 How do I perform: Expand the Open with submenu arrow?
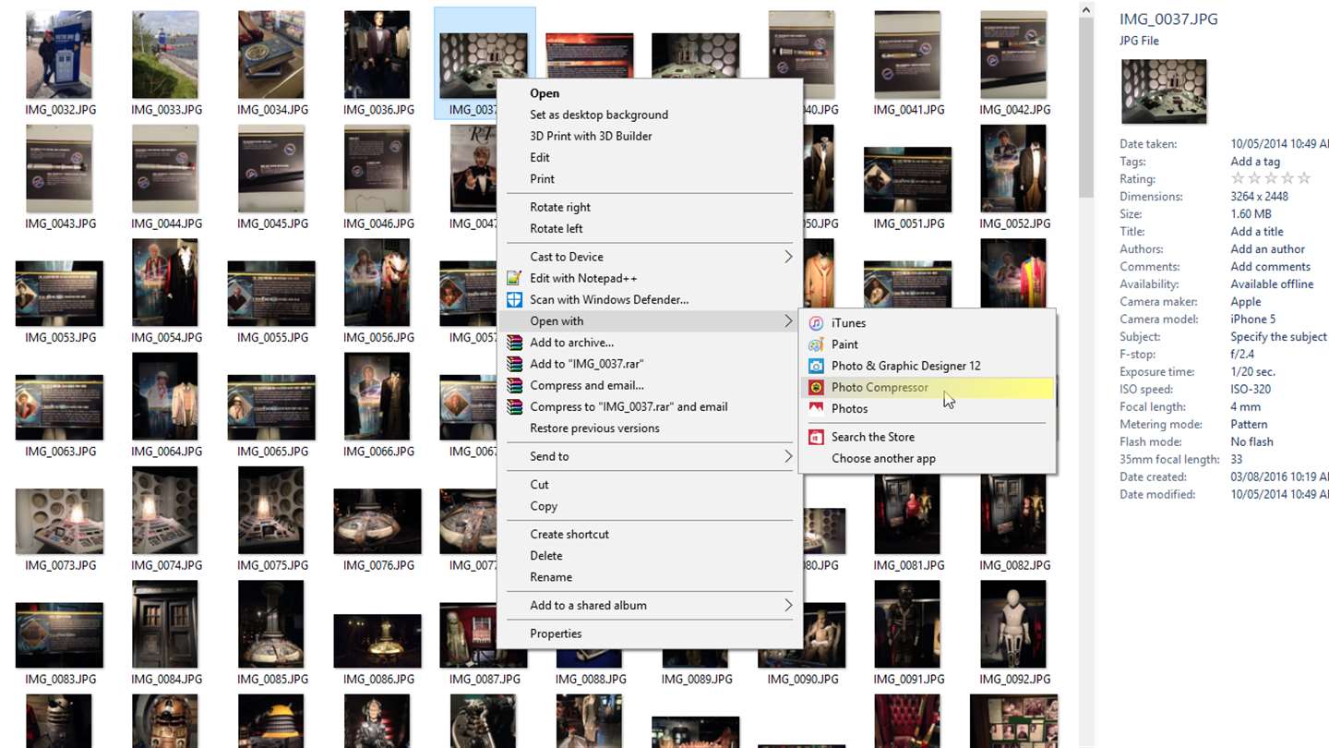[x=788, y=321]
